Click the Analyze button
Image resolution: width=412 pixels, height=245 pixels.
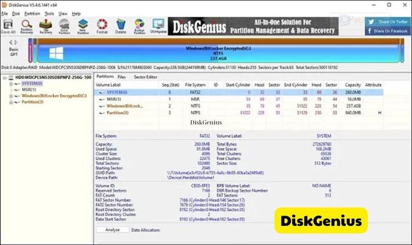[x=112, y=230]
